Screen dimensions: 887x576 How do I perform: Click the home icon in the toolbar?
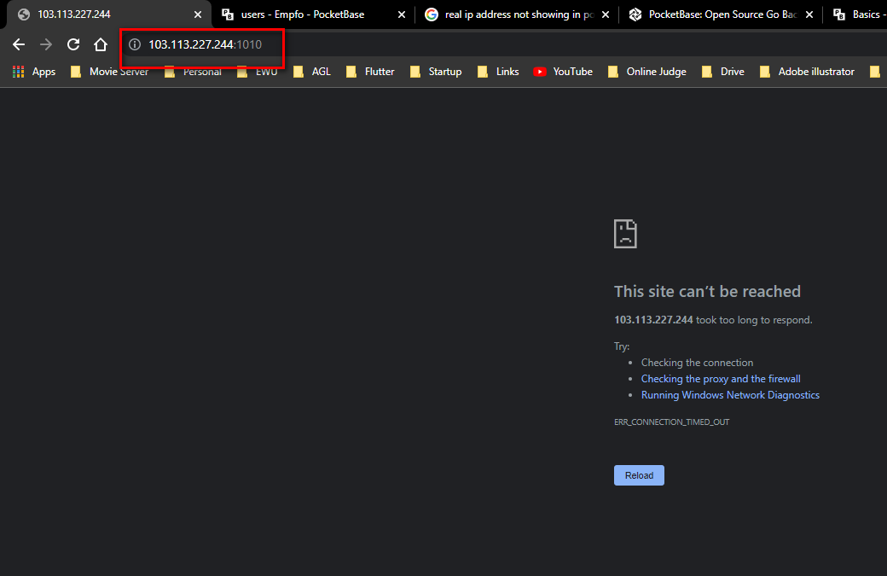point(100,44)
